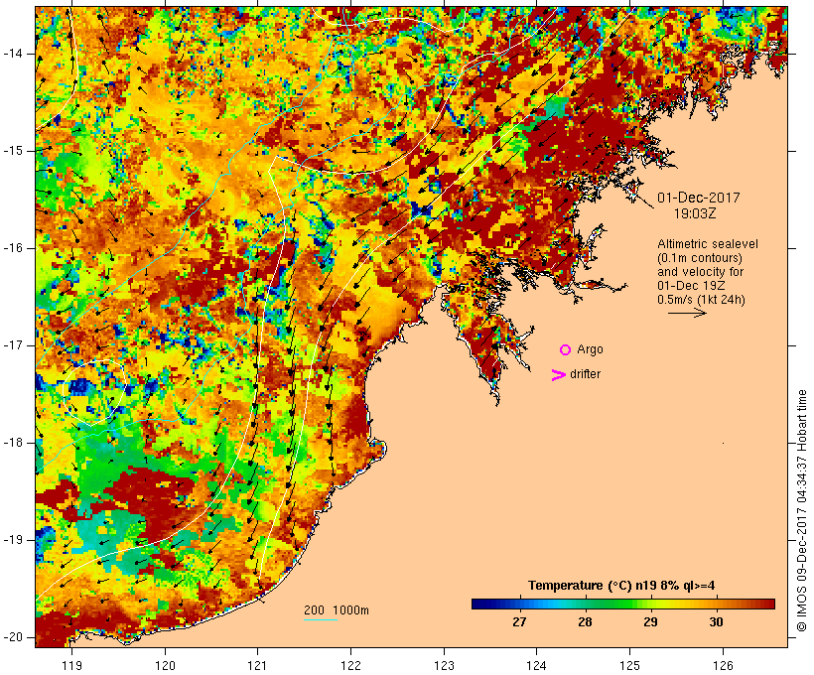Click the longitude axis label '120'
The image size is (814, 675).
pos(165,665)
